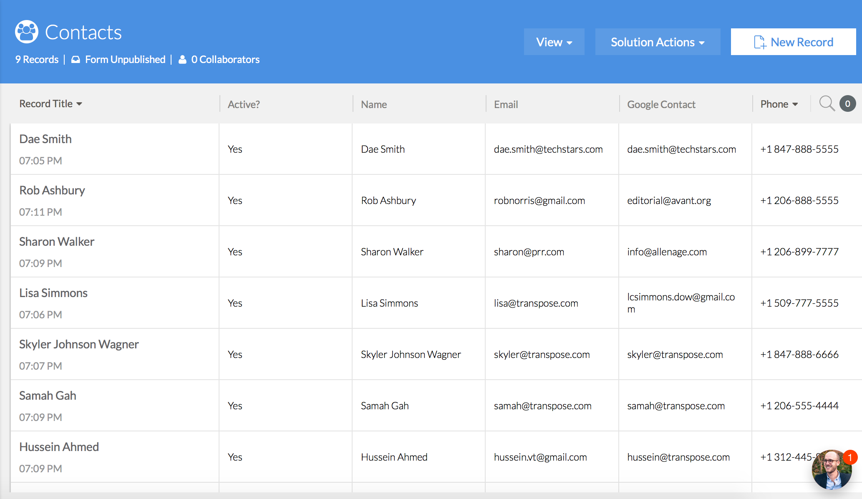Click the New Record document icon
The height and width of the screenshot is (499, 862).
760,42
